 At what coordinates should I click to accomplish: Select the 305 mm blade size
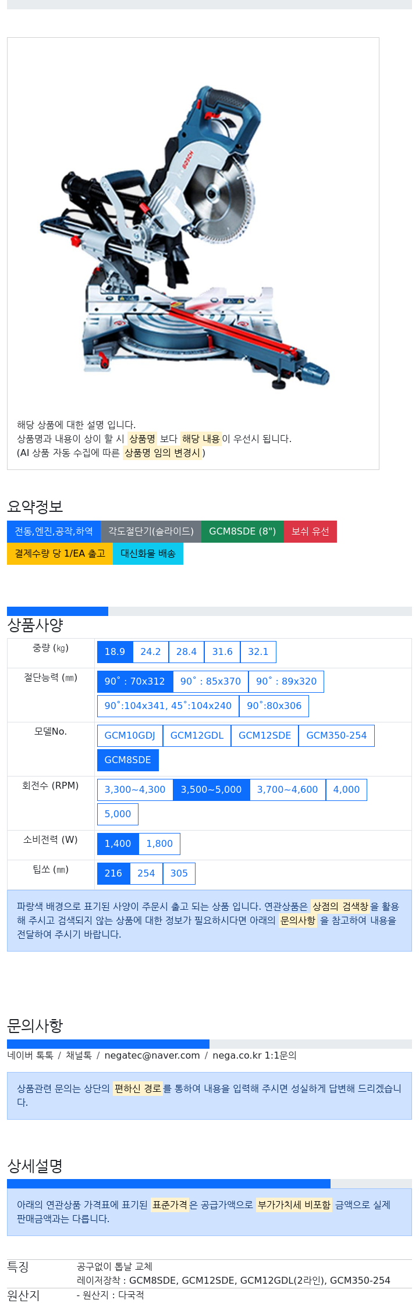point(179,874)
